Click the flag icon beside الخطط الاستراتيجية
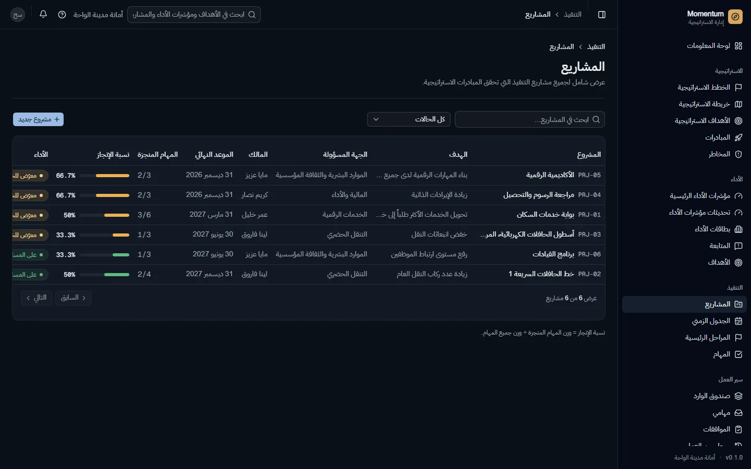Screen dimensions: 751x469 [x=738, y=88]
